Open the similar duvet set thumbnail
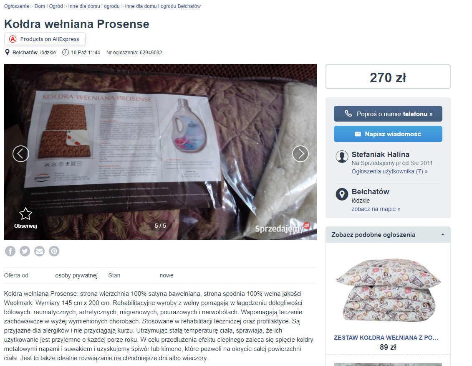The height and width of the screenshot is (366, 472). 388,290
